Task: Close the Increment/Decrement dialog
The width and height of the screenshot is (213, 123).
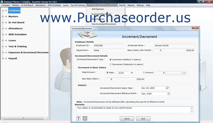Action: coord(195,28)
